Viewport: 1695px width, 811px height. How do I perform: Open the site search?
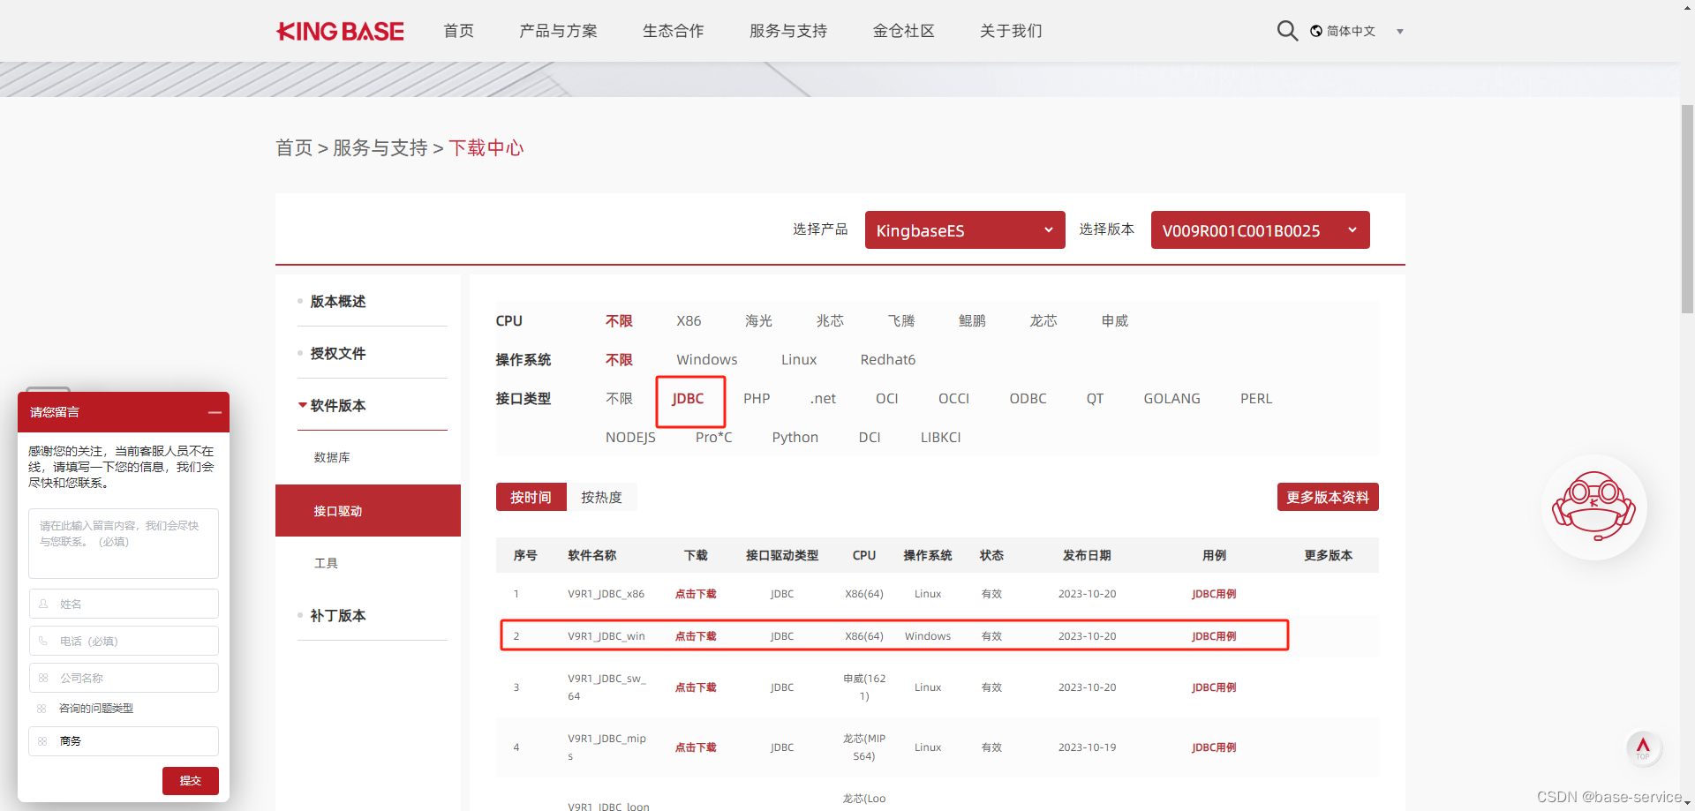coord(1287,30)
